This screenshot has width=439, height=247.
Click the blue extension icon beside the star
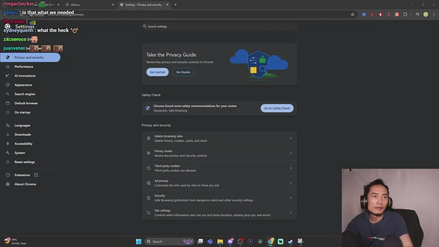click(364, 14)
